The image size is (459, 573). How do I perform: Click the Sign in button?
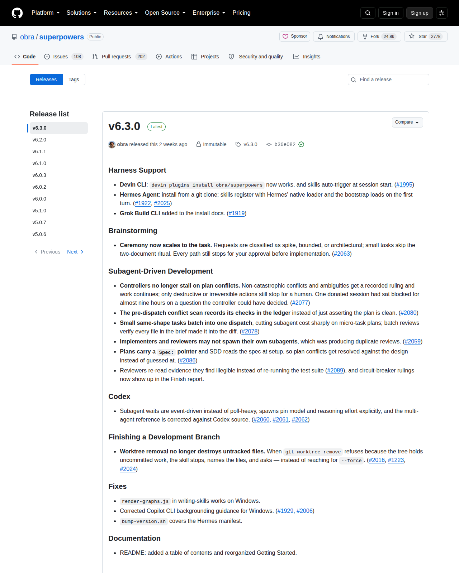[x=391, y=13]
